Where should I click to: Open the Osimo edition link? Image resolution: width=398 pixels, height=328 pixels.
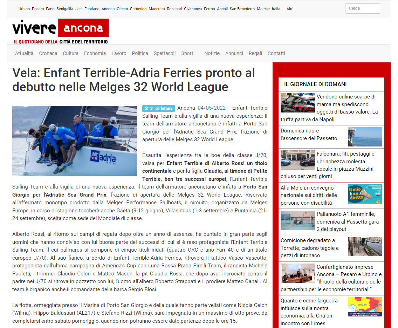122,9
